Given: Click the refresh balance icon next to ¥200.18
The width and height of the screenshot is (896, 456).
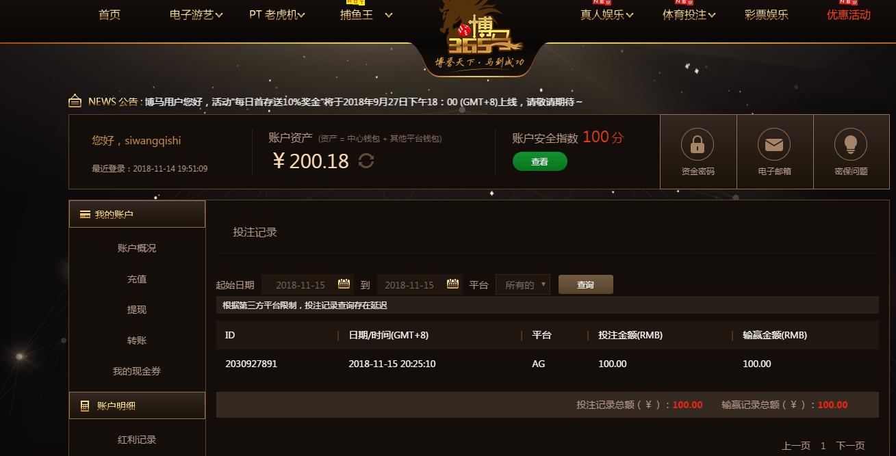Looking at the screenshot, I should 366,161.
